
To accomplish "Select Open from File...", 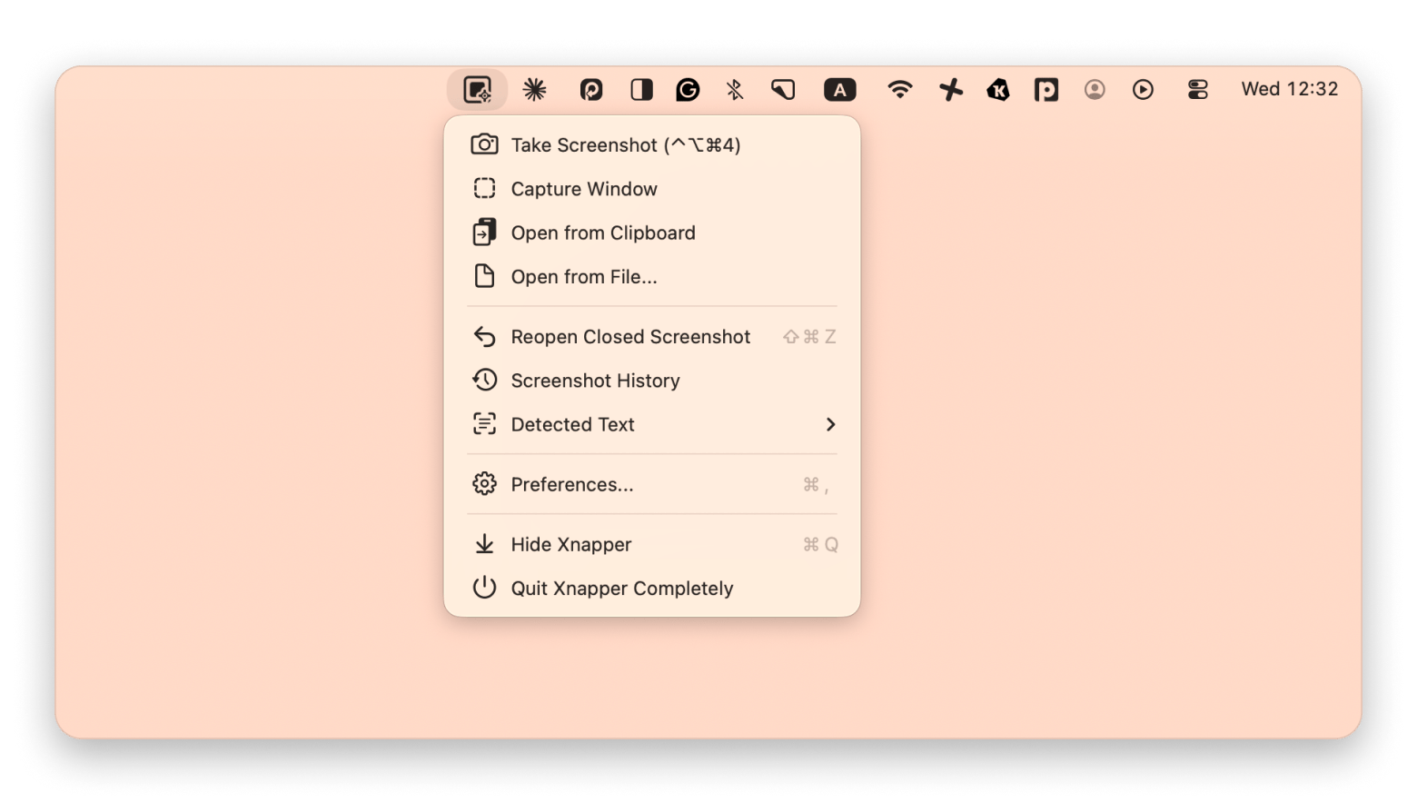I will click(x=652, y=276).
